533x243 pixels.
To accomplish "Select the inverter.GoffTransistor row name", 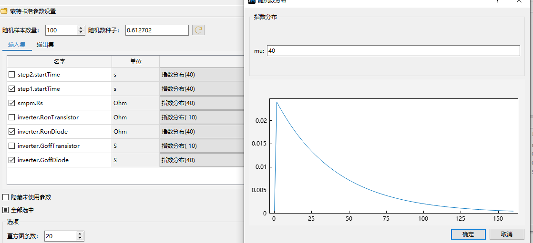I will (49, 146).
